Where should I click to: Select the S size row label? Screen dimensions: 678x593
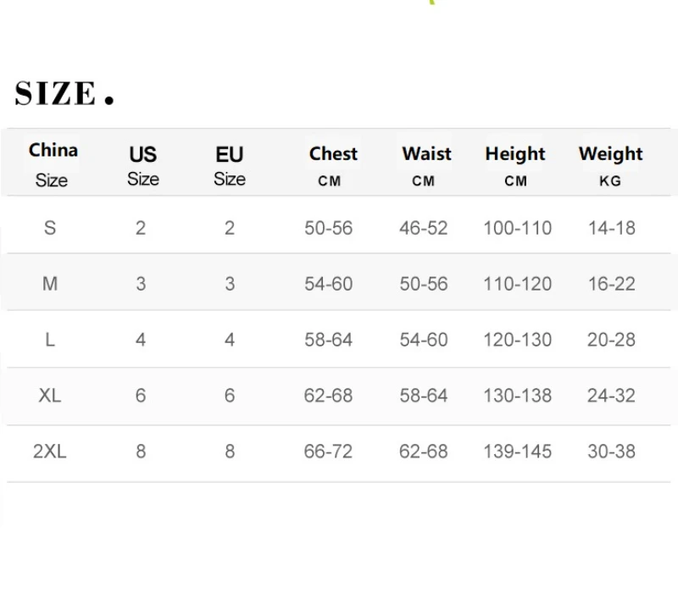click(50, 227)
